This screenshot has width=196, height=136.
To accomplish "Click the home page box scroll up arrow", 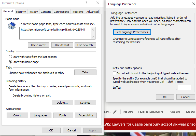I will tap(93, 30).
